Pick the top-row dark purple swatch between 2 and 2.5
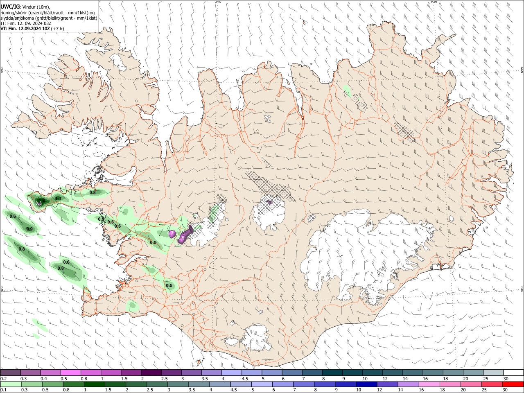This screenshot has height=393, width=524. click(x=151, y=373)
